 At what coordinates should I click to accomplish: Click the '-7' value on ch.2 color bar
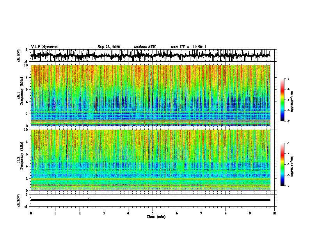288,185
